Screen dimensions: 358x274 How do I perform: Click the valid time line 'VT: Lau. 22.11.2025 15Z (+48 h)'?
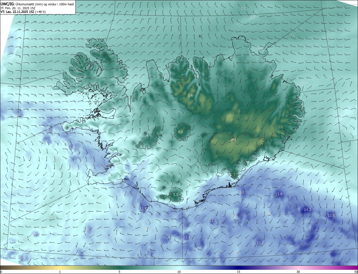(x=23, y=12)
